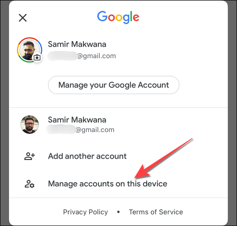Select Add another account text
Image resolution: width=237 pixels, height=226 pixels.
(87, 156)
